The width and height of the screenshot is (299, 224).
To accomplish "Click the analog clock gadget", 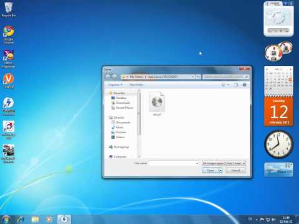I will pyautogui.click(x=278, y=144).
